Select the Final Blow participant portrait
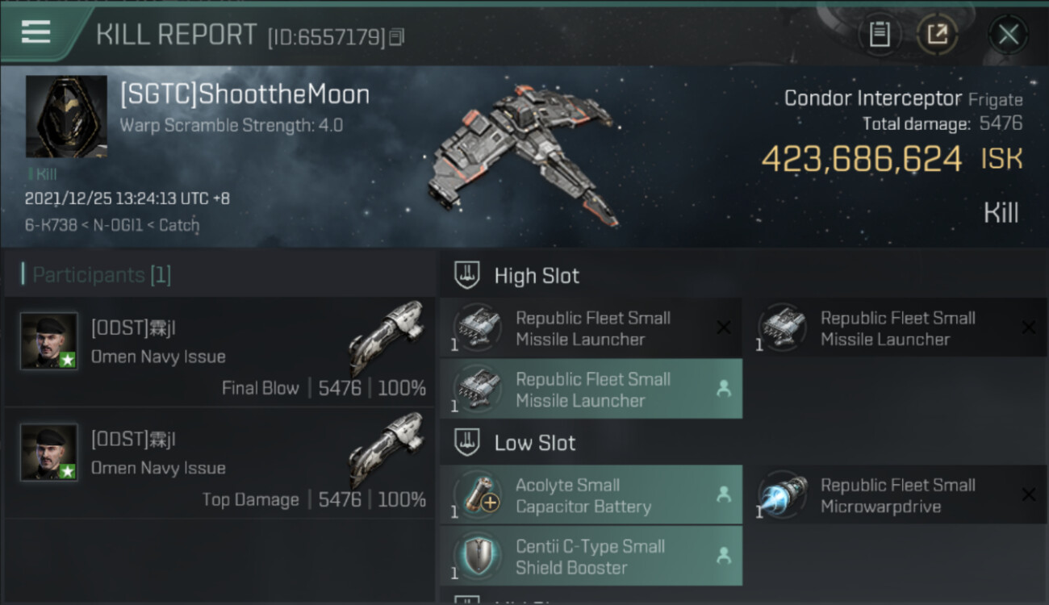Screen dimensions: 1049x605 click(x=49, y=340)
